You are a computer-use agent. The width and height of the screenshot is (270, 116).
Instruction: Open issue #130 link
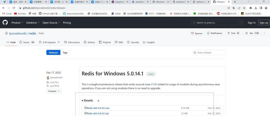point(154,84)
